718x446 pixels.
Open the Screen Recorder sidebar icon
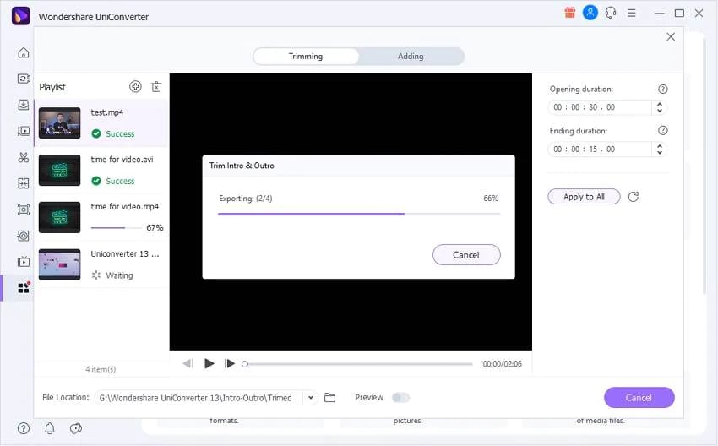point(24,209)
